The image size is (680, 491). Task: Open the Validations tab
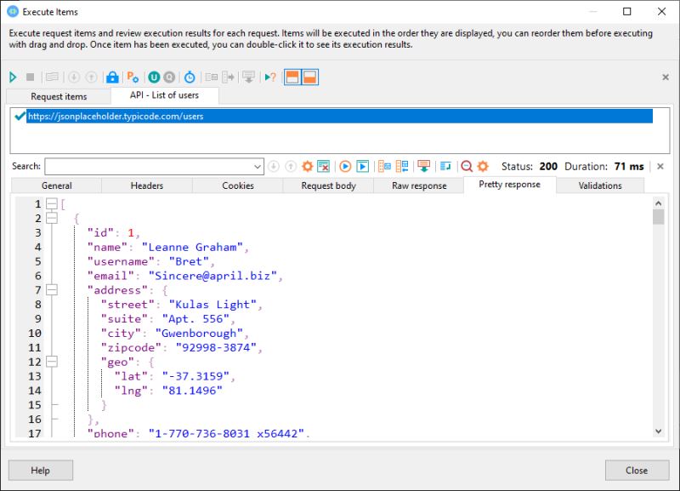pyautogui.click(x=600, y=186)
